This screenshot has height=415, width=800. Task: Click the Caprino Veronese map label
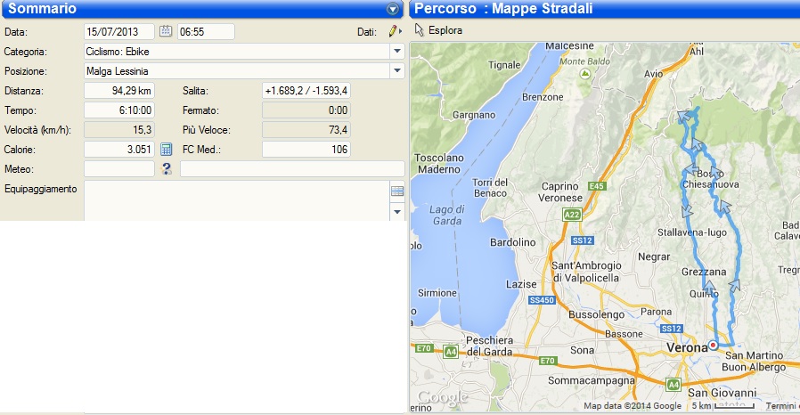click(x=560, y=192)
